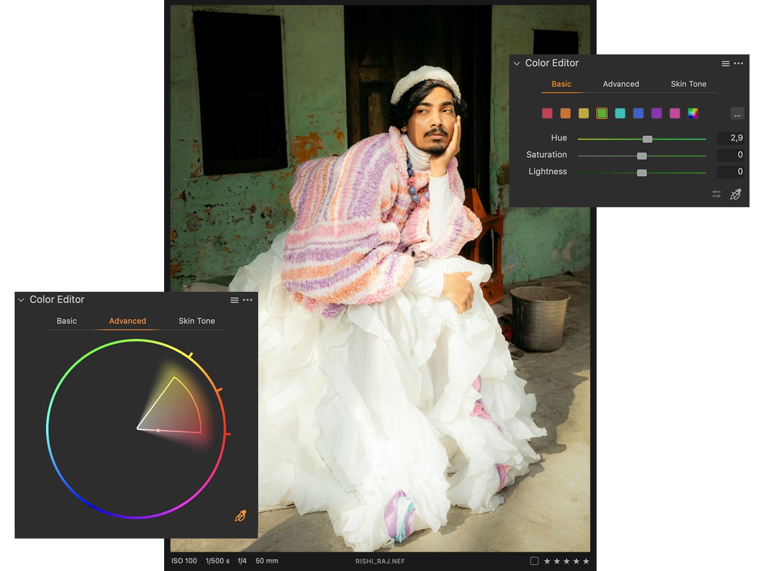The height and width of the screenshot is (571, 761).
Task: Open the Basic tab in the lower Color Editor
Action: (x=66, y=321)
